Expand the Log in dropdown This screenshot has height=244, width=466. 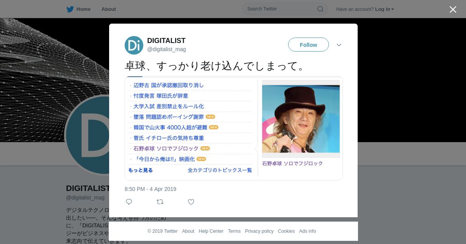[x=384, y=9]
